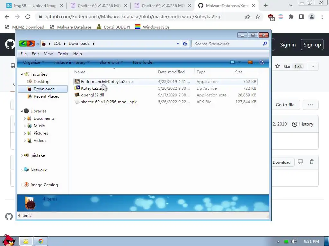The width and height of the screenshot is (329, 246).
Task: Select the shelter-69 apk file icon
Action: (77, 102)
